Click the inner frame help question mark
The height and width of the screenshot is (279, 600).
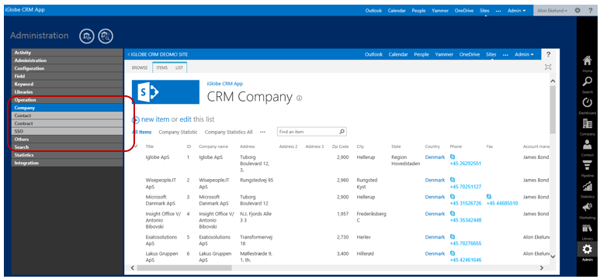(548, 54)
